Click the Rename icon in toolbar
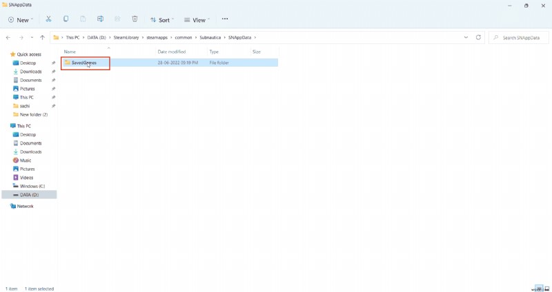This screenshot has height=292, width=552. [x=100, y=19]
